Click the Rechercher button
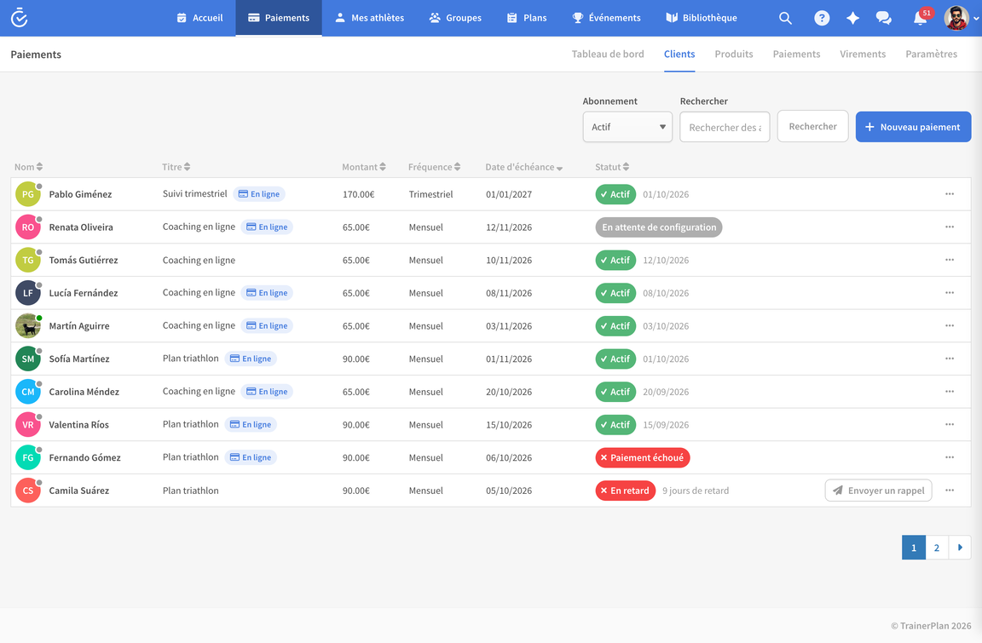Viewport: 982px width, 643px height. (813, 126)
